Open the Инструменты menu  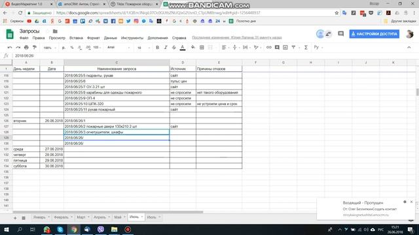coord(132,38)
